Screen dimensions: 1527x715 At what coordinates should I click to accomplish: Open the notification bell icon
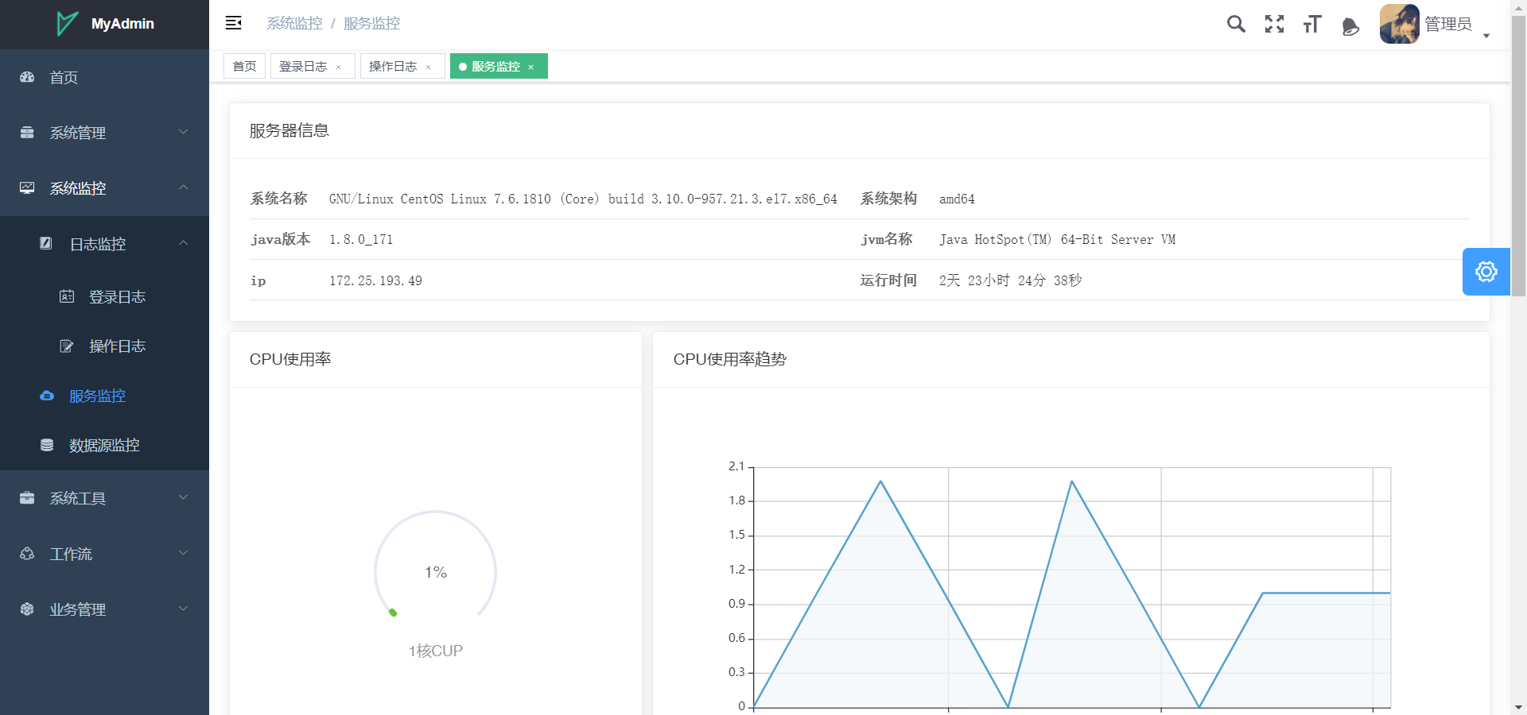[1350, 26]
